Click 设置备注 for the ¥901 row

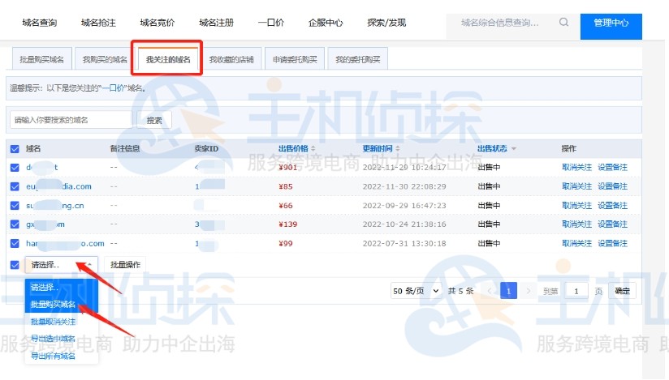(612, 168)
